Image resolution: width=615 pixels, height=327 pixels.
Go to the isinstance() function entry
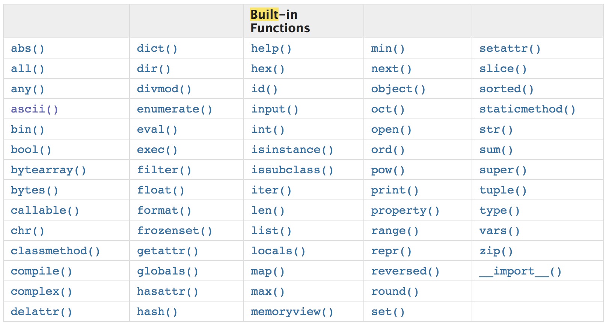tap(292, 150)
